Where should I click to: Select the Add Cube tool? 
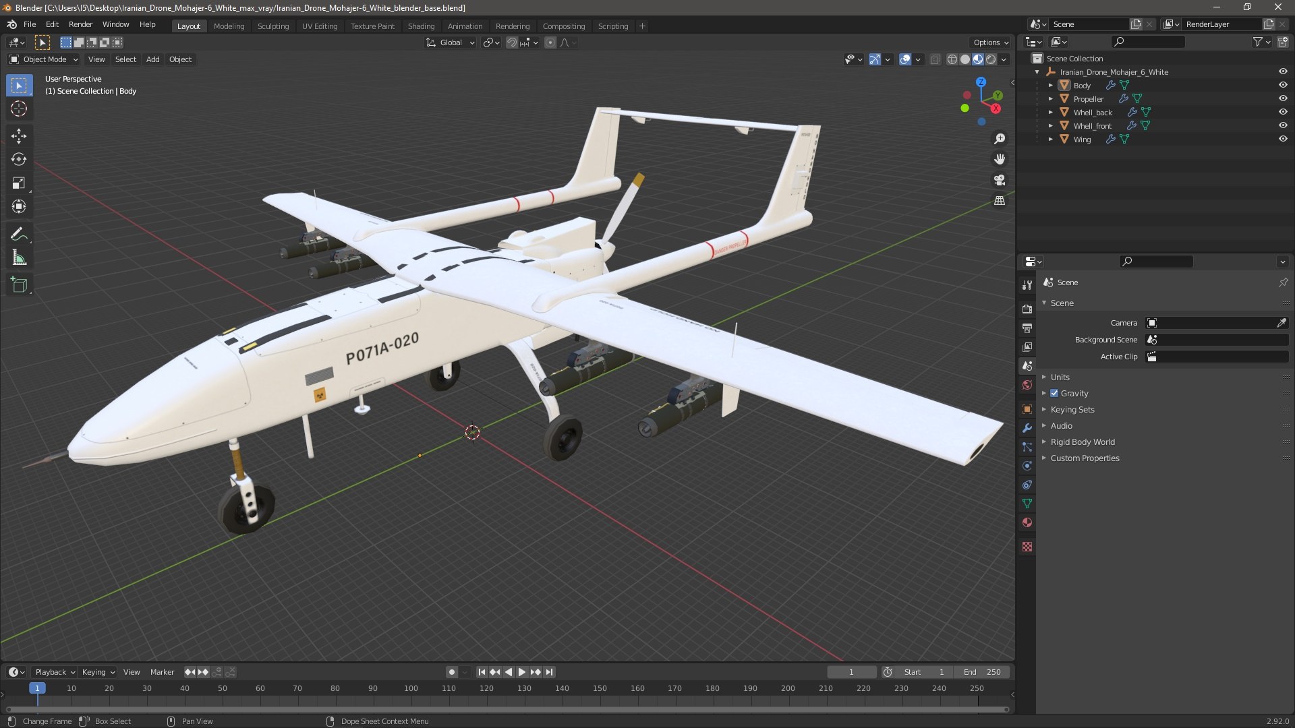tap(19, 285)
